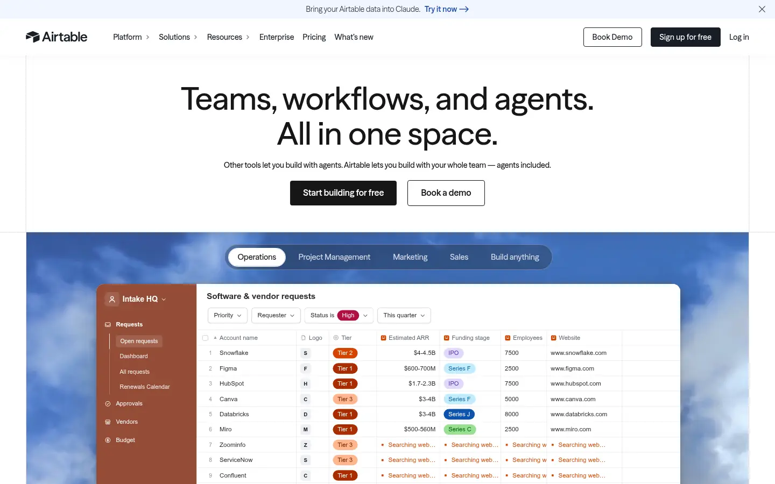Click the Website column icon

[554, 338]
